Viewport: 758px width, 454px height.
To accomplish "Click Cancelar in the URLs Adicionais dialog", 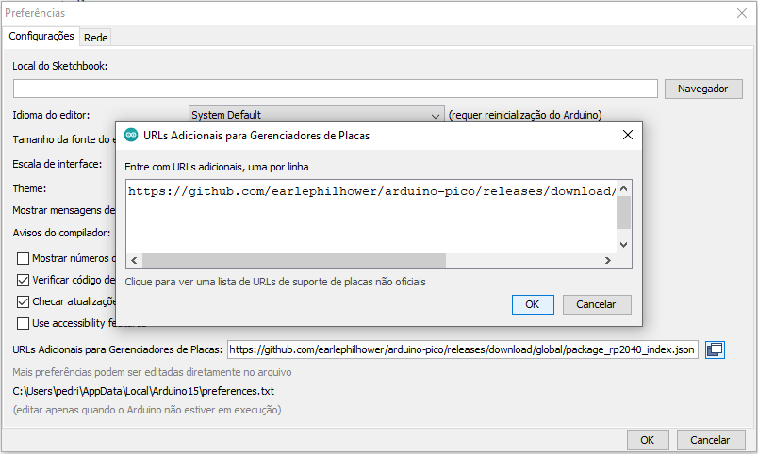I will [597, 305].
